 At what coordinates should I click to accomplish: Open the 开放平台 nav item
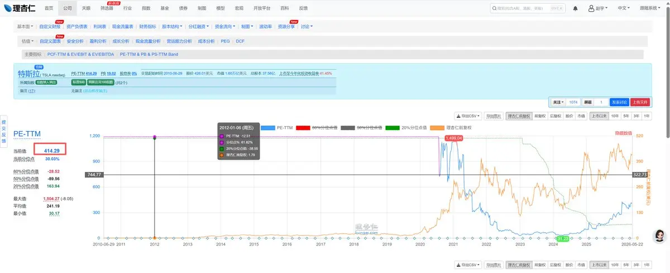261,8
